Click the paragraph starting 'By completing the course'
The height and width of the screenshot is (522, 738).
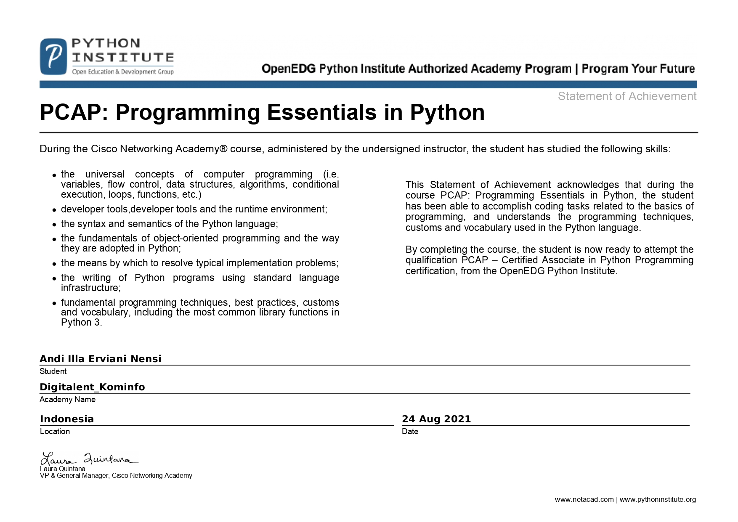click(550, 260)
